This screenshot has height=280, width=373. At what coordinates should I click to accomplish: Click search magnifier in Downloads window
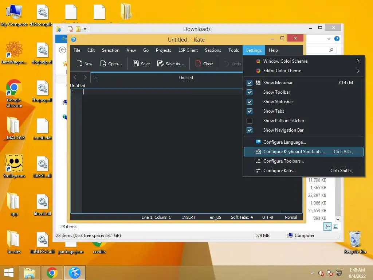coord(331,50)
